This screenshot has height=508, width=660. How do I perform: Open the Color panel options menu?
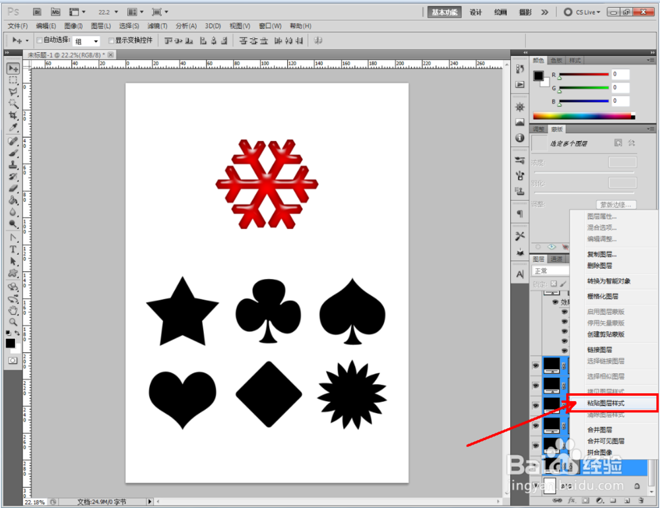click(651, 60)
